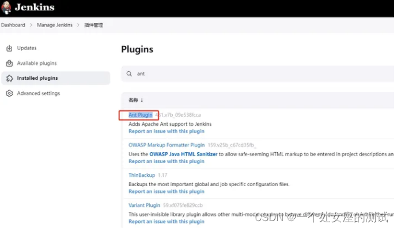Open the OWASP Markup Formatter Plugin link
397x228 pixels.
[167, 145]
